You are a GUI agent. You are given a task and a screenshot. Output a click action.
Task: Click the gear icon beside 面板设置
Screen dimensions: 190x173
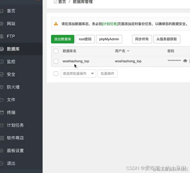(x=2, y=151)
